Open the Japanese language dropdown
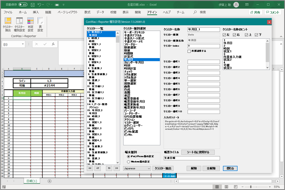The width and height of the screenshot is (285, 190). pyautogui.click(x=137, y=168)
